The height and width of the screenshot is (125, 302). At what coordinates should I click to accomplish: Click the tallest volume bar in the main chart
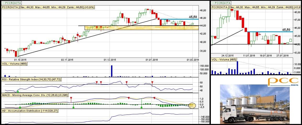(x=112, y=71)
